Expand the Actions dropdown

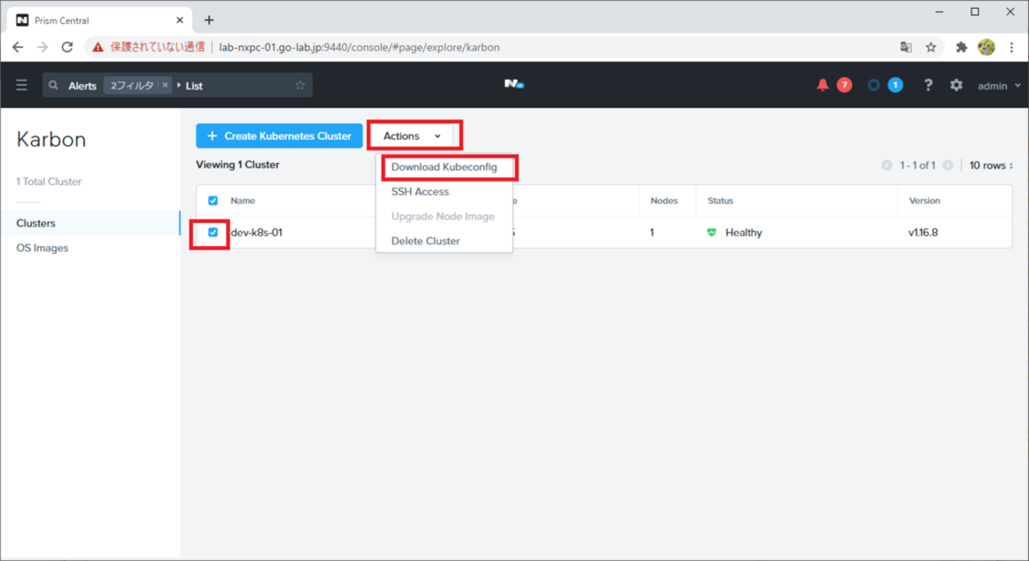[x=412, y=136]
